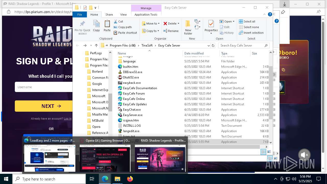Open Task View from taskbar
This screenshot has width=327, height=184.
click(92, 179)
